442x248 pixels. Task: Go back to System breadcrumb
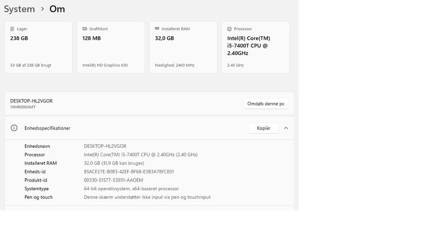[19, 9]
